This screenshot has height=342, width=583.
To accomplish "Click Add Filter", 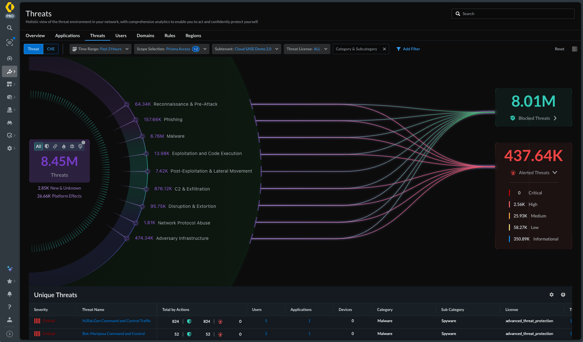I will coord(408,49).
